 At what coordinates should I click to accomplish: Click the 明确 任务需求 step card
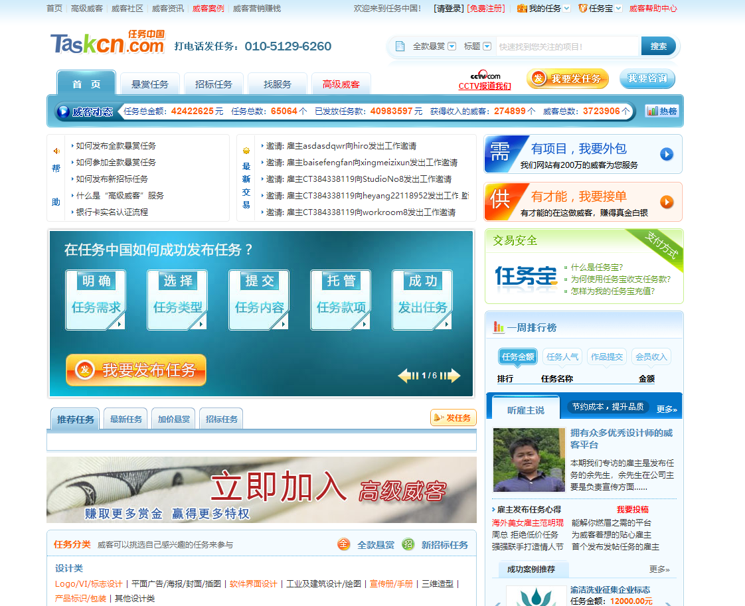96,299
